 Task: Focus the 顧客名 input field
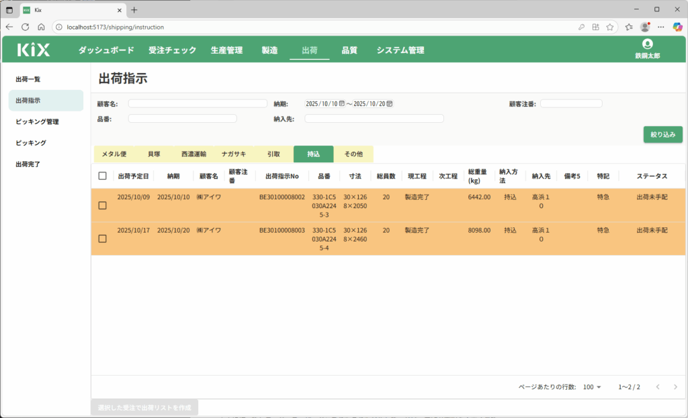pos(198,103)
